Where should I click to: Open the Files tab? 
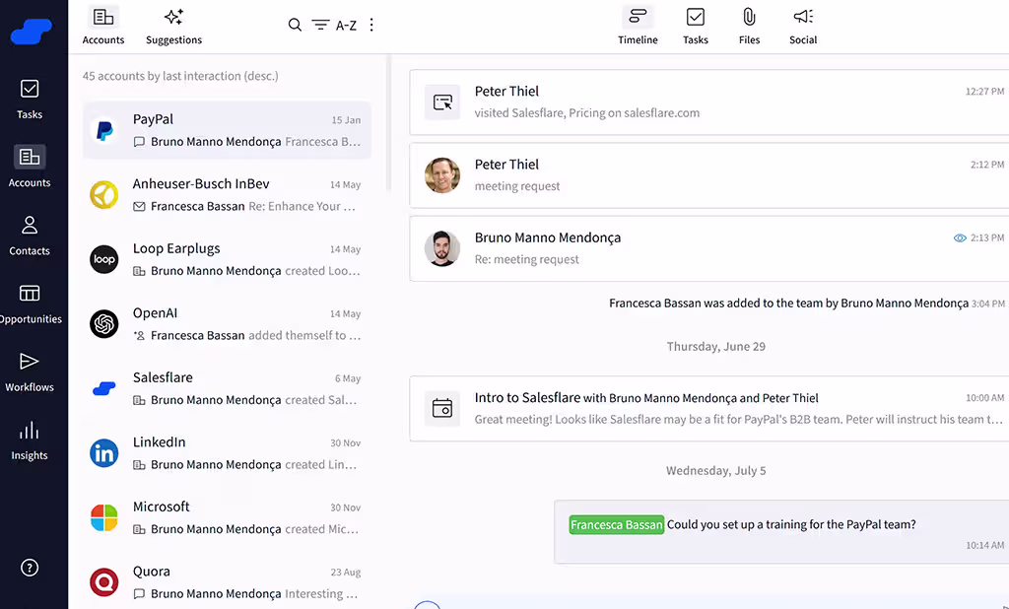pyautogui.click(x=749, y=25)
